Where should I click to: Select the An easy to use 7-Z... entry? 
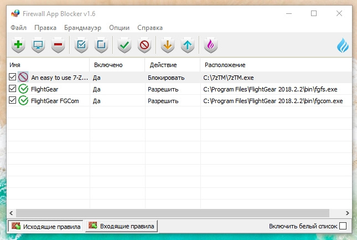click(x=59, y=78)
